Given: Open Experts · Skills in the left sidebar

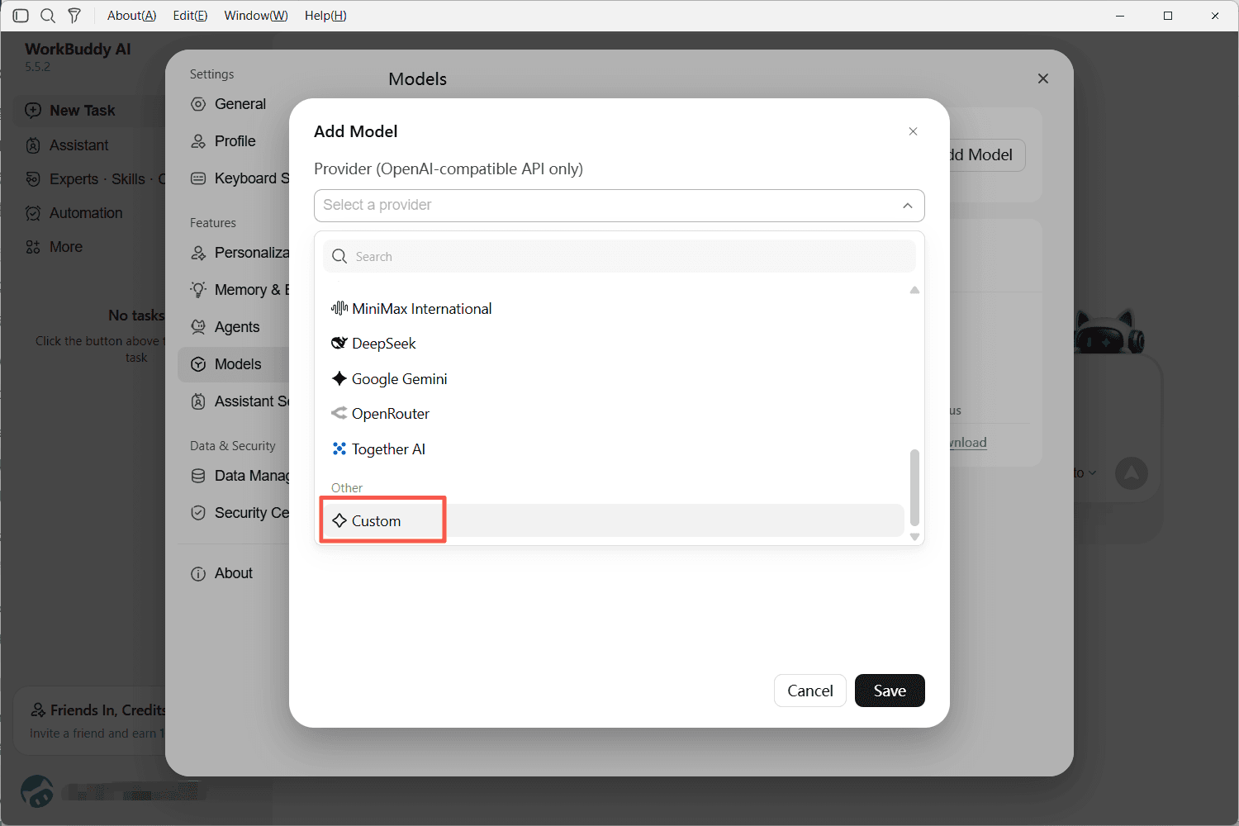Looking at the screenshot, I should (x=97, y=179).
